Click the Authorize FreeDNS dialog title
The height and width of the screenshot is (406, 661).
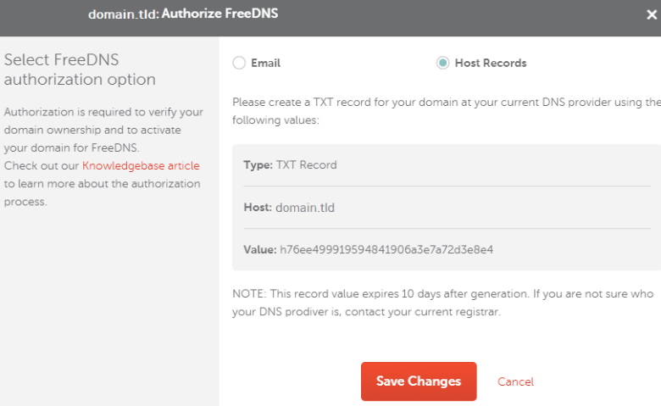tap(219, 14)
